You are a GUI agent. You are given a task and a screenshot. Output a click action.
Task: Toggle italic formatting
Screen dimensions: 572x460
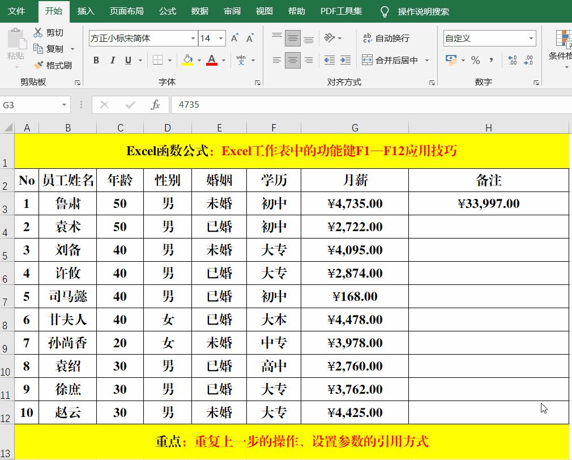[x=111, y=59]
